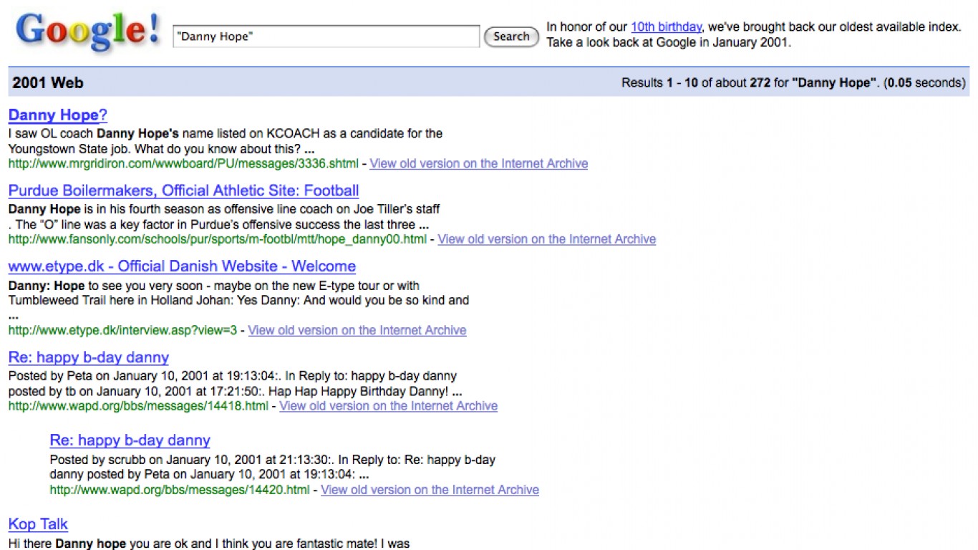The width and height of the screenshot is (978, 550).
Task: Open first "Re: happy b-day danny" result
Action: click(89, 357)
